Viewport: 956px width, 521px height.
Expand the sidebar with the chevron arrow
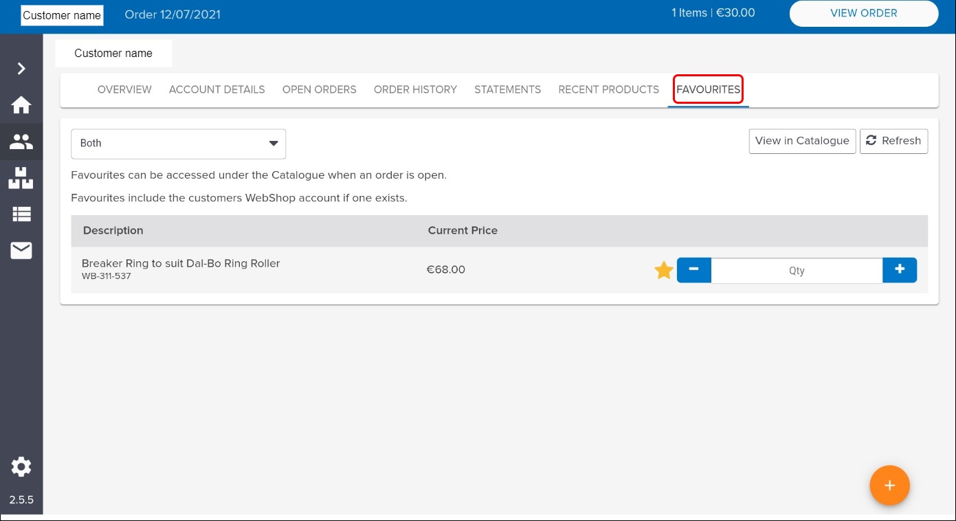click(x=21, y=68)
